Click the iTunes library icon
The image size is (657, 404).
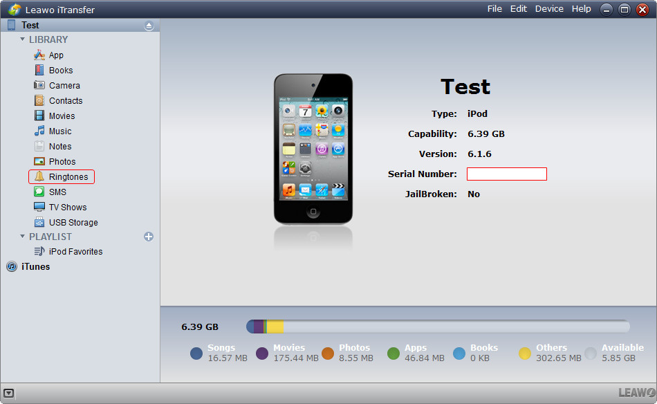12,266
